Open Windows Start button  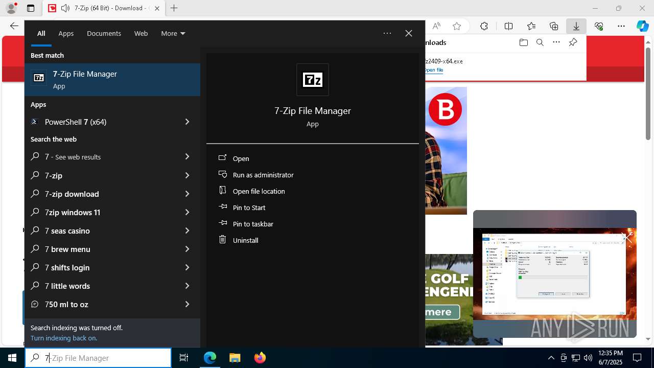(12, 358)
